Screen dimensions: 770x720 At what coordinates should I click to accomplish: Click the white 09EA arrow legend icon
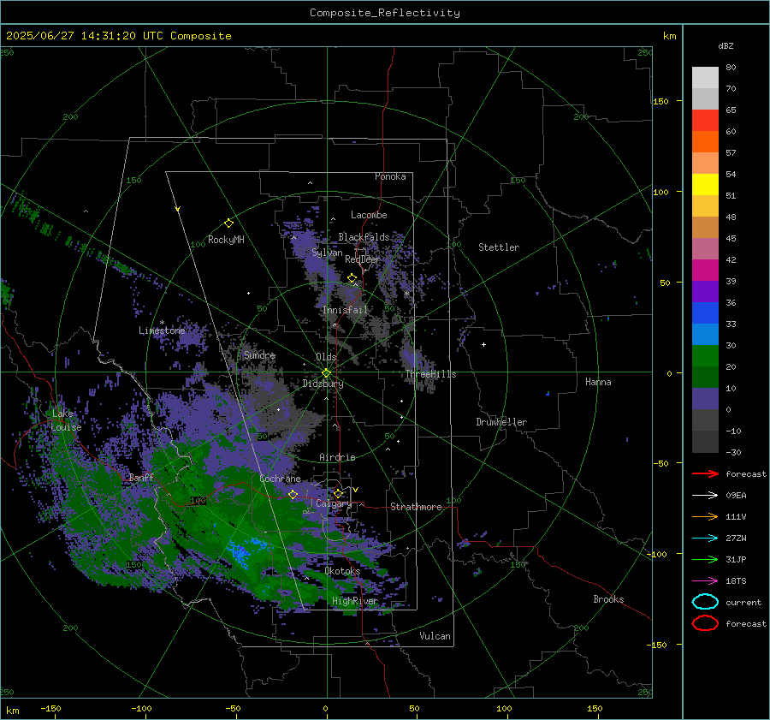tap(705, 496)
